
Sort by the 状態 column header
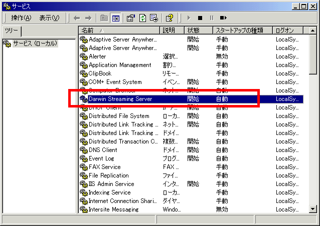point(199,30)
